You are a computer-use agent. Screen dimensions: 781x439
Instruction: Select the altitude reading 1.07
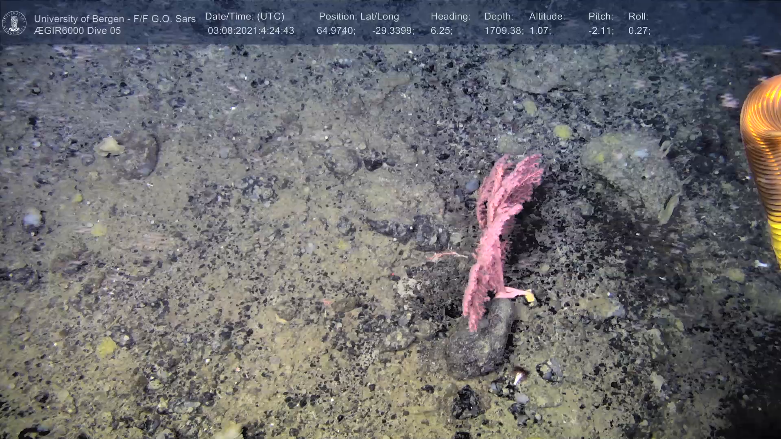(540, 31)
